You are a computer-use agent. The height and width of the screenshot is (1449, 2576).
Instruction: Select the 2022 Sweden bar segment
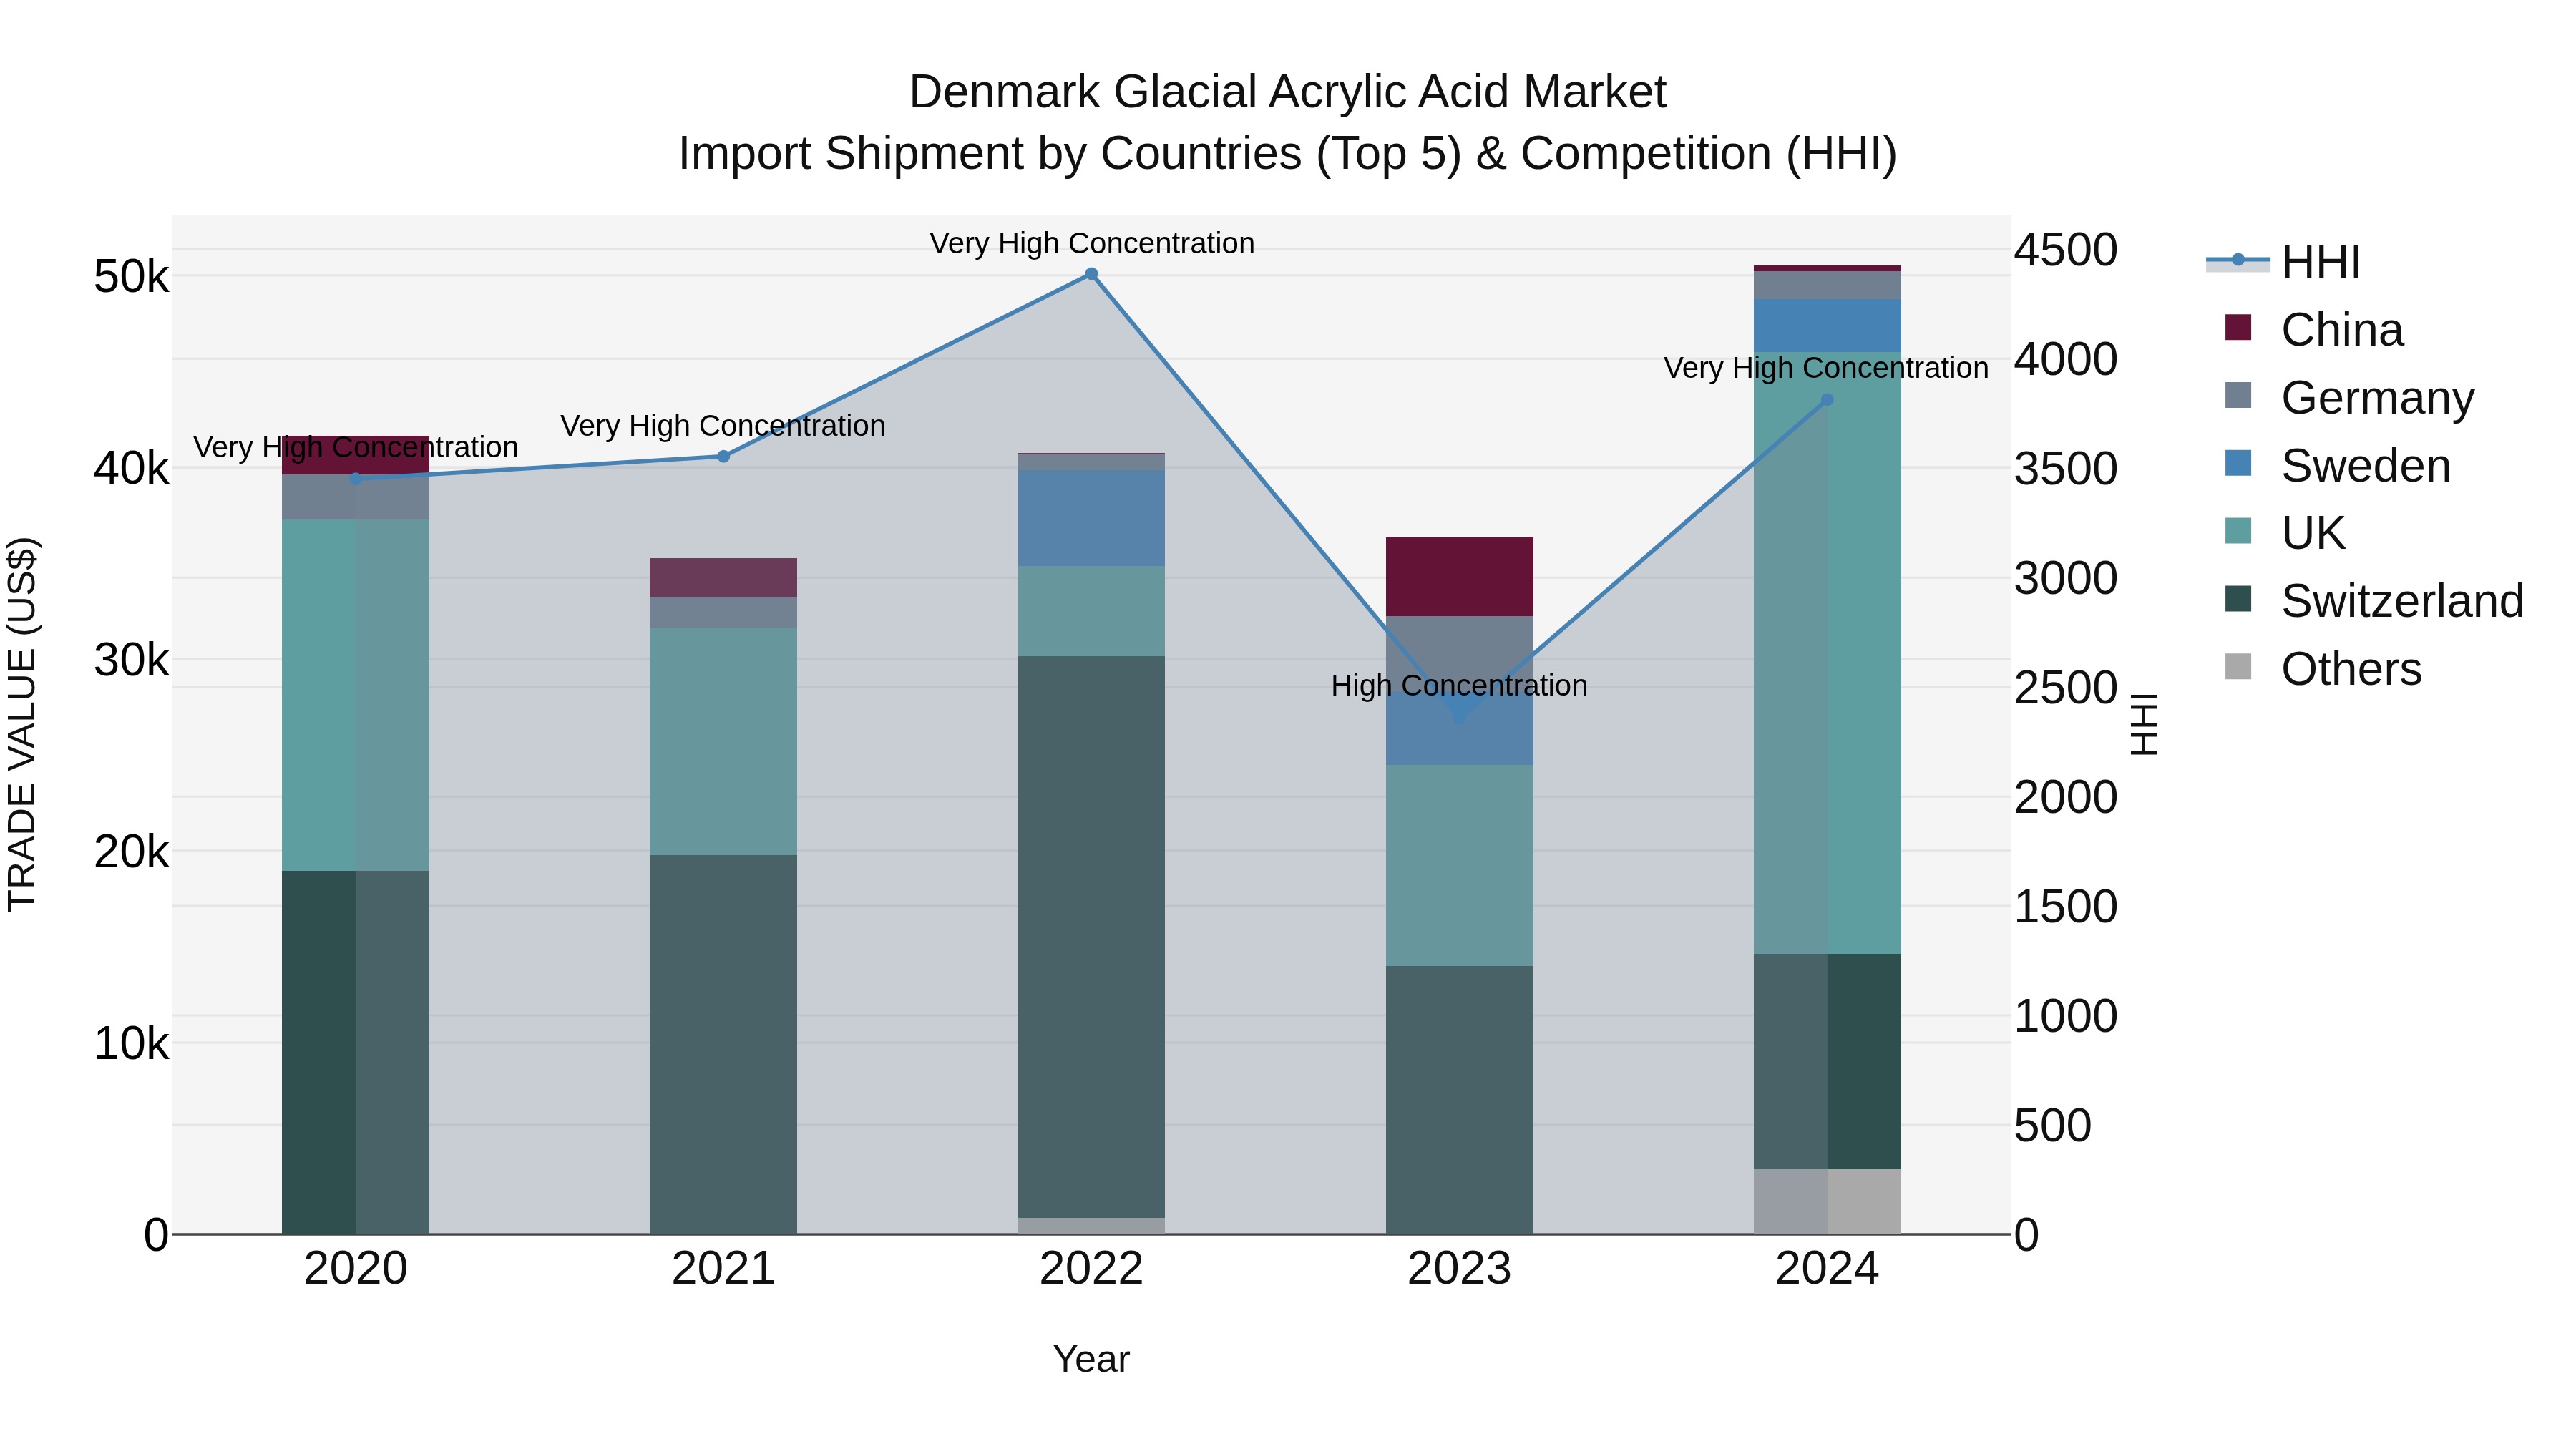point(1092,519)
